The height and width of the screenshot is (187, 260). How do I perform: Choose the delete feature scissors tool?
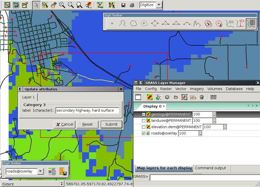(219, 24)
